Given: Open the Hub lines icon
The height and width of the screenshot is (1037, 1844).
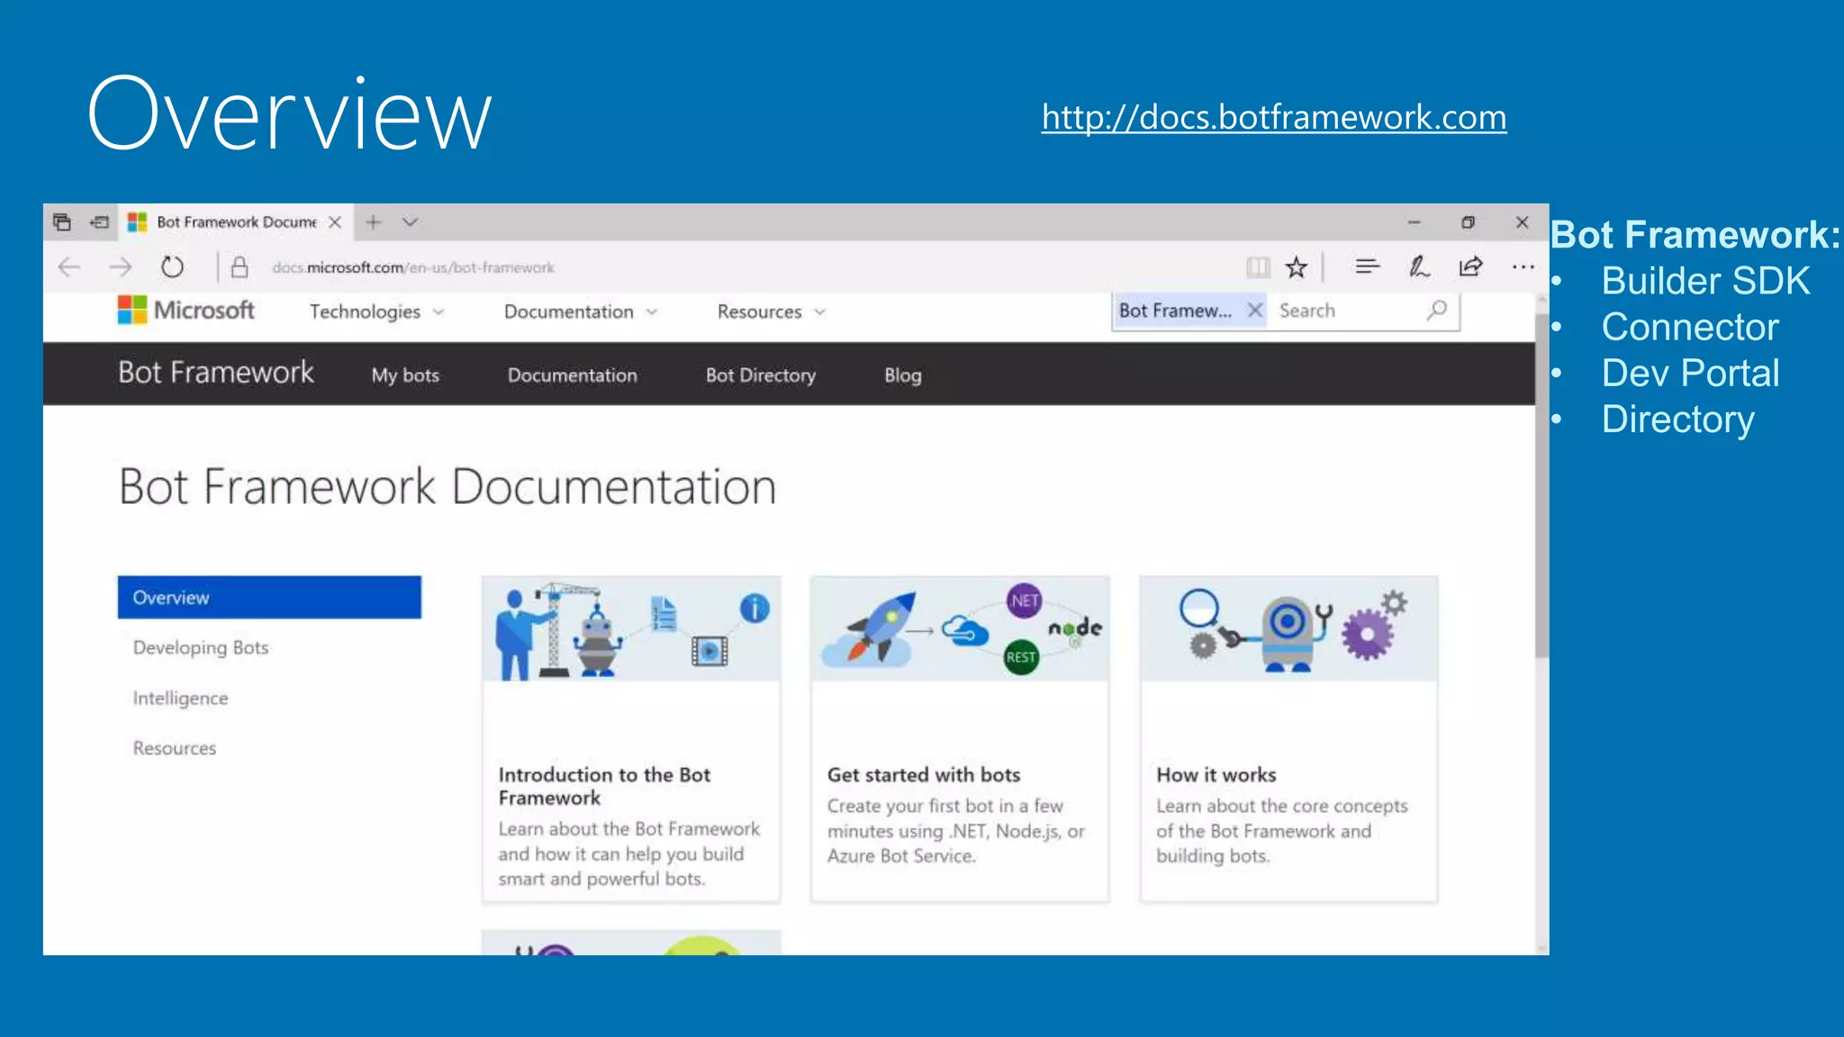Looking at the screenshot, I should click(x=1367, y=266).
